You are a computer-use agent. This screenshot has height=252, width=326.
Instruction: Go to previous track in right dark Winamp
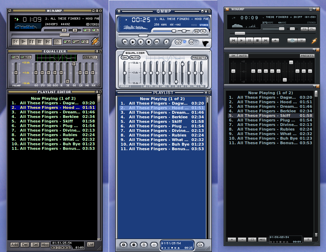click(x=233, y=41)
